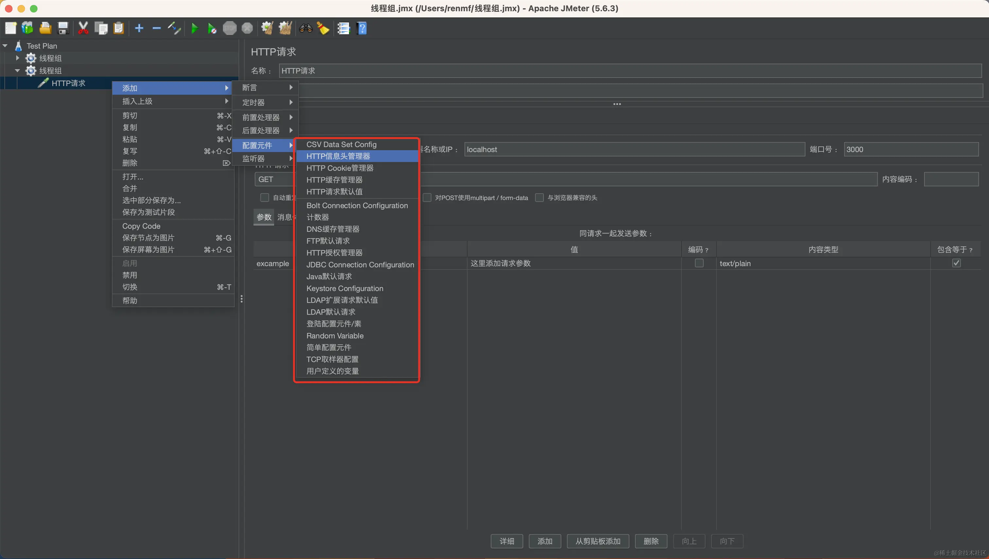This screenshot has height=559, width=989.
Task: Switch to the 参数 tab
Action: tap(264, 217)
